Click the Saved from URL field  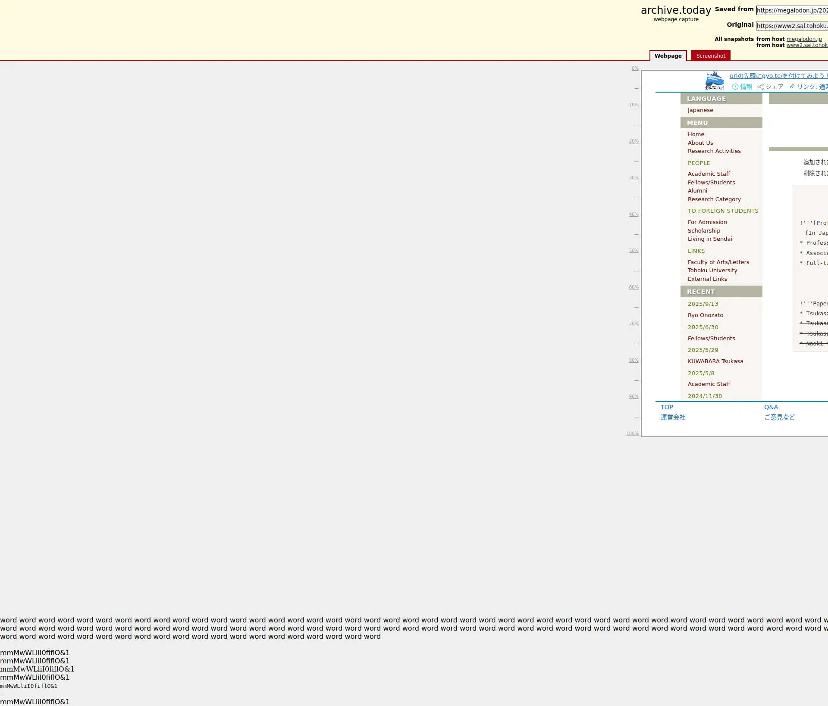coord(792,10)
